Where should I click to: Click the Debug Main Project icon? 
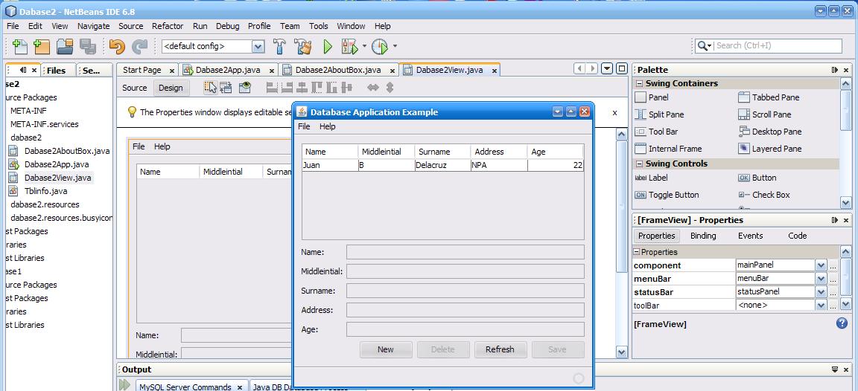tap(349, 46)
